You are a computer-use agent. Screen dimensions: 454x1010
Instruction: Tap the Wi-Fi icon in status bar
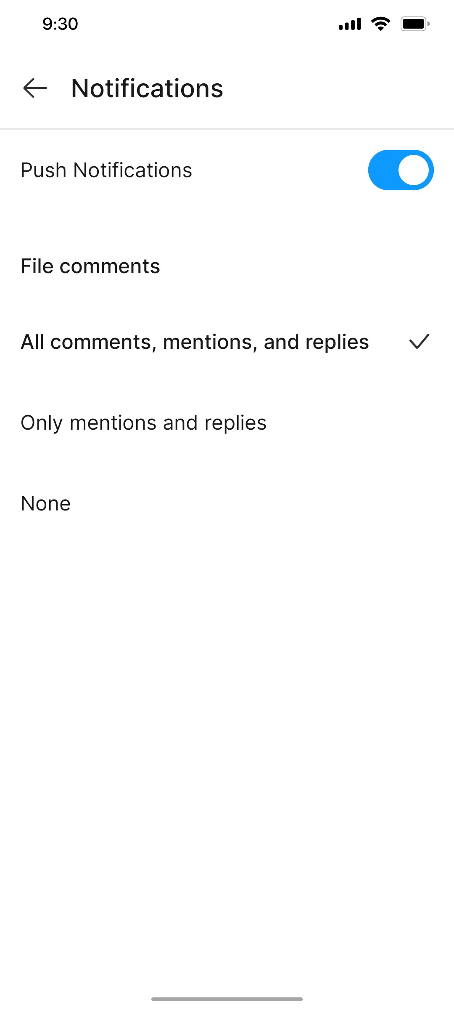(x=380, y=24)
